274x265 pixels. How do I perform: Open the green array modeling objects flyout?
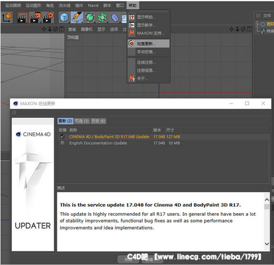tap(102, 18)
